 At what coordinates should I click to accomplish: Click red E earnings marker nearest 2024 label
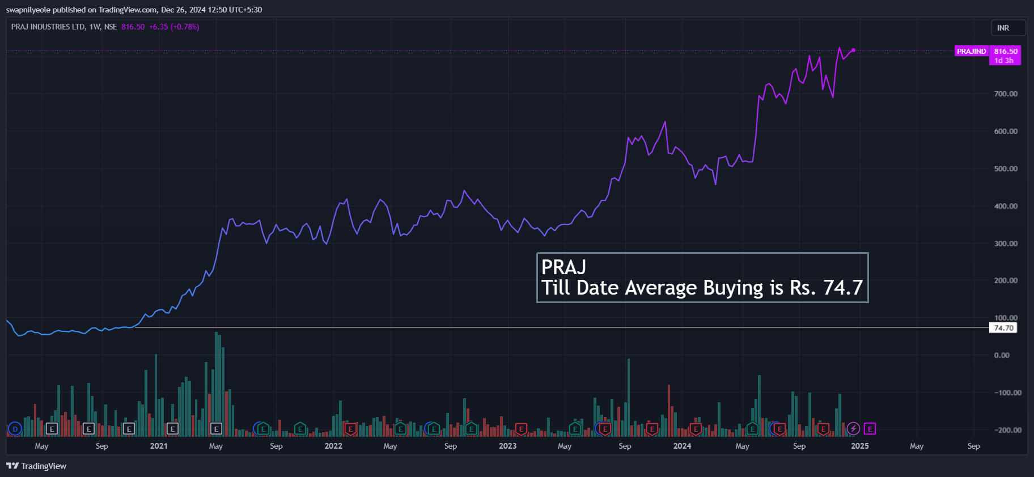(x=696, y=429)
